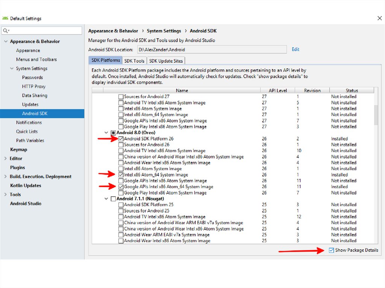385x288 pixels.
Task: Click Appearance & Behavior breadcrumb
Action: click(x=113, y=31)
